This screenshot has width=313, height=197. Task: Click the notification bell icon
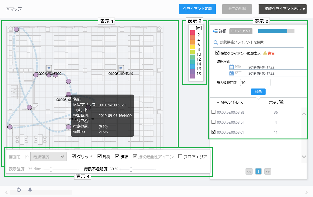(x=30, y=189)
